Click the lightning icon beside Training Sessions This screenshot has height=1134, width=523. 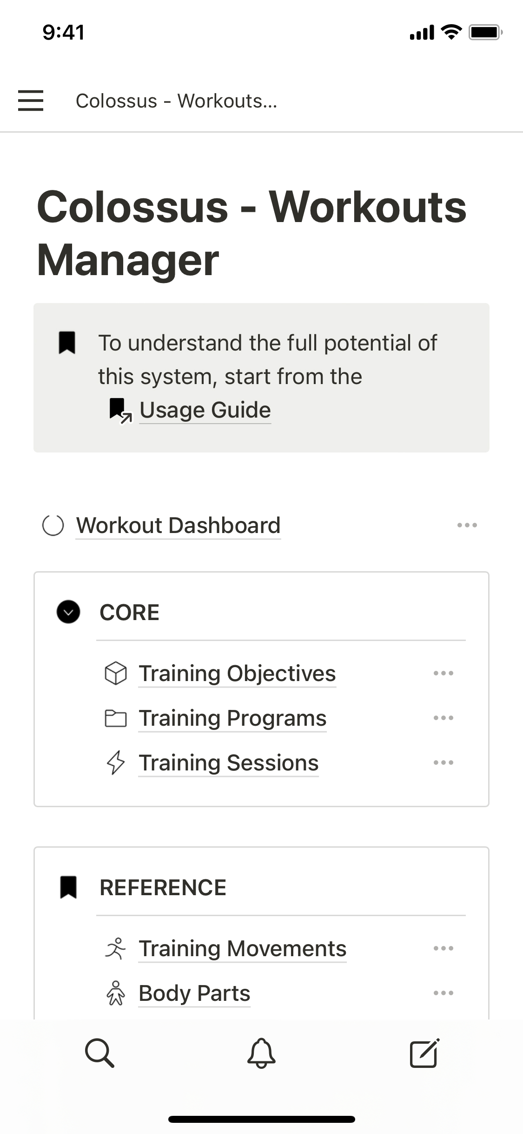coord(116,763)
